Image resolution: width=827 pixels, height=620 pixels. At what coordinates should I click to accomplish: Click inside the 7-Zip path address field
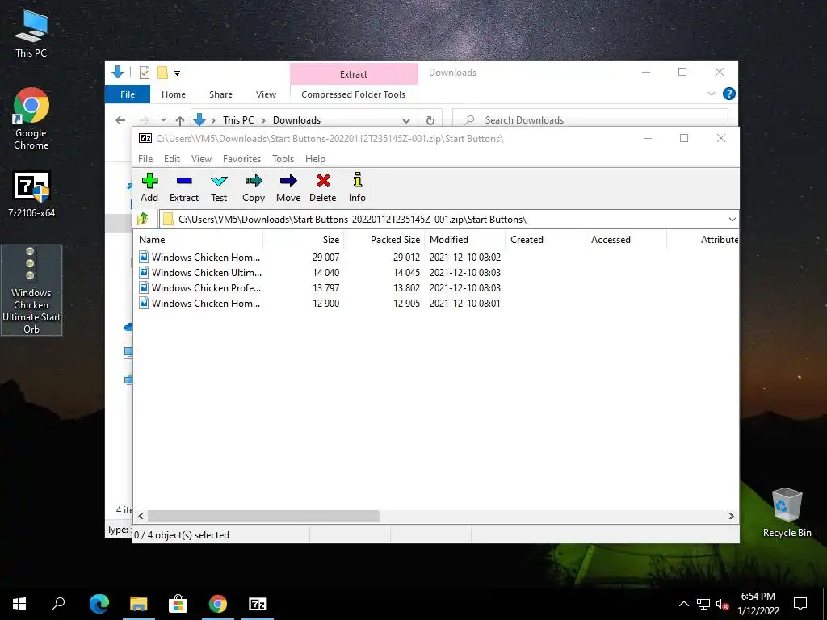pyautogui.click(x=443, y=220)
